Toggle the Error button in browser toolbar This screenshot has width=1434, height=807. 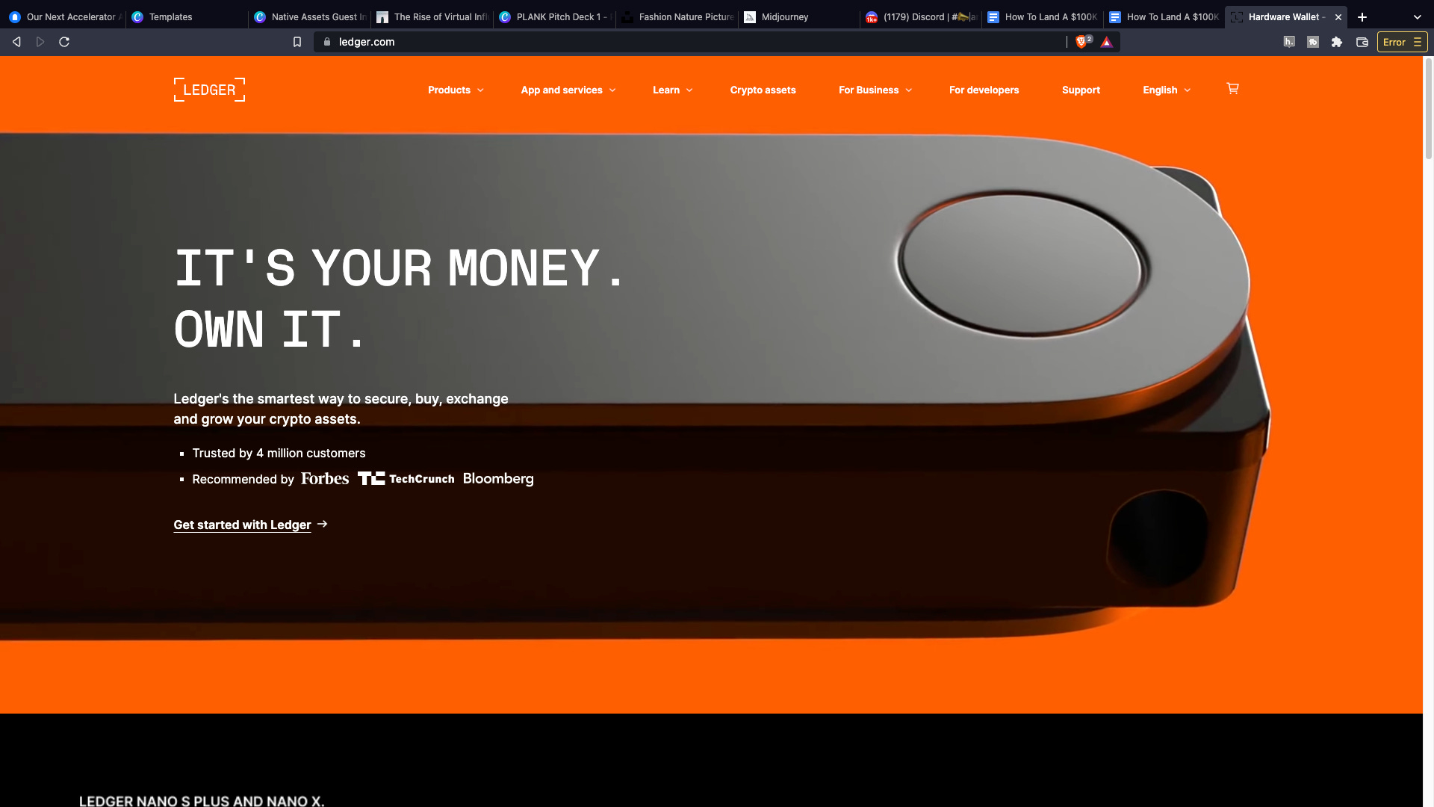(x=1400, y=41)
